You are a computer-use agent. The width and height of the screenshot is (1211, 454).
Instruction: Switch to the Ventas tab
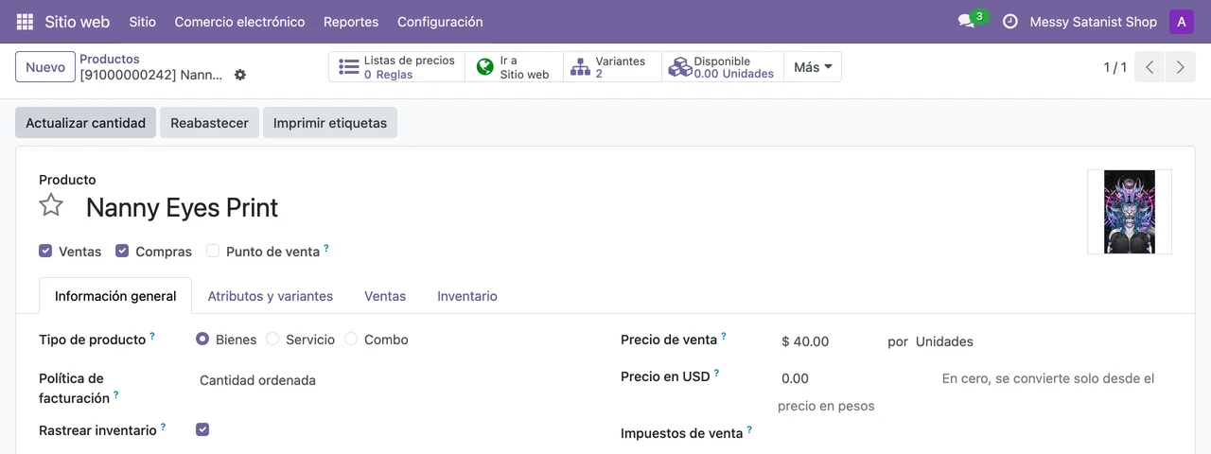click(x=385, y=296)
